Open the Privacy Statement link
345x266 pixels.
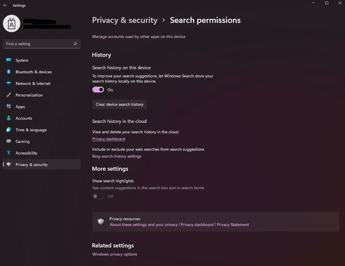coord(233,225)
